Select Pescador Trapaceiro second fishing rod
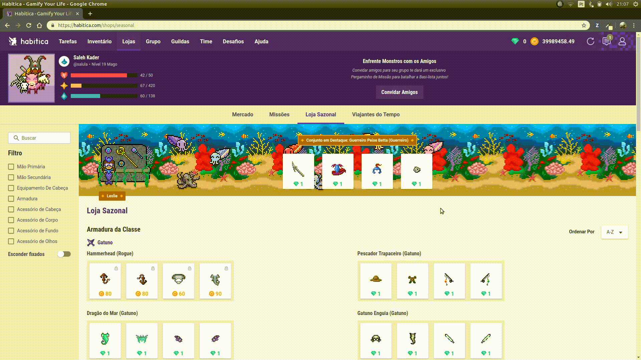This screenshot has height=360, width=641. pyautogui.click(x=486, y=281)
